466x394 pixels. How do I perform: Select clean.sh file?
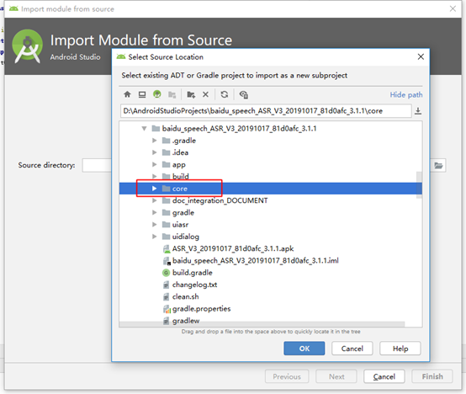click(271, 297)
